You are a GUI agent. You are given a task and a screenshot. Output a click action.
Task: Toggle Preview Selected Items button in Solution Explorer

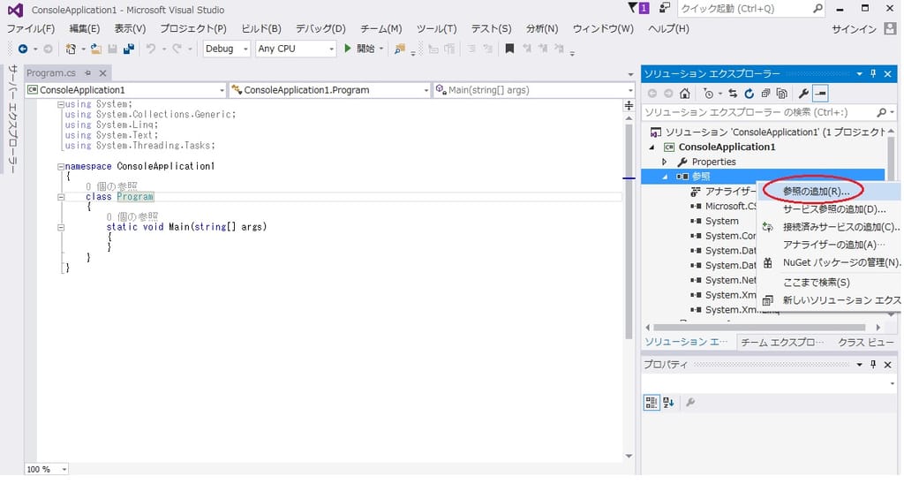[820, 93]
